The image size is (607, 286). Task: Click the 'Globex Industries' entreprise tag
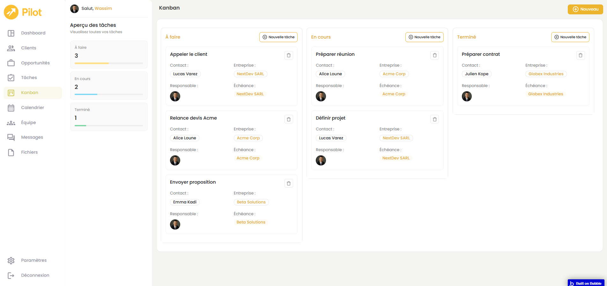(545, 74)
